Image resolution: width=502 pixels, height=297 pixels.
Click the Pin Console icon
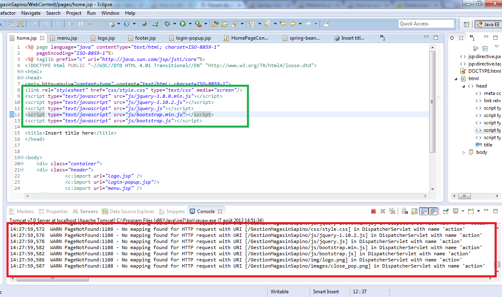[446, 211]
